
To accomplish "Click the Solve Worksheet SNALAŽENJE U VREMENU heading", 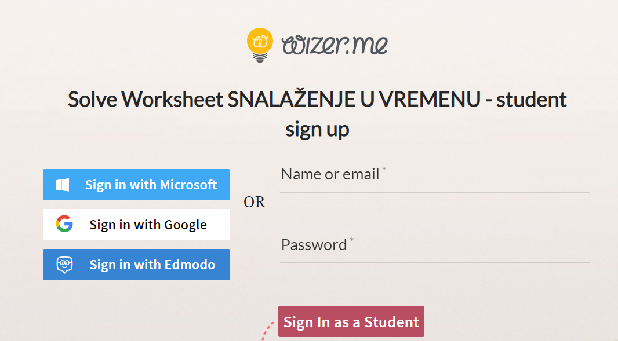I will click(317, 99).
